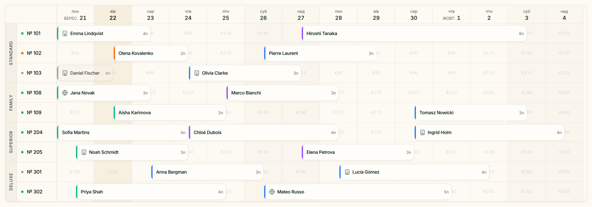This screenshot has width=592, height=207.
Task: Select room label № 205
Action: [35, 152]
